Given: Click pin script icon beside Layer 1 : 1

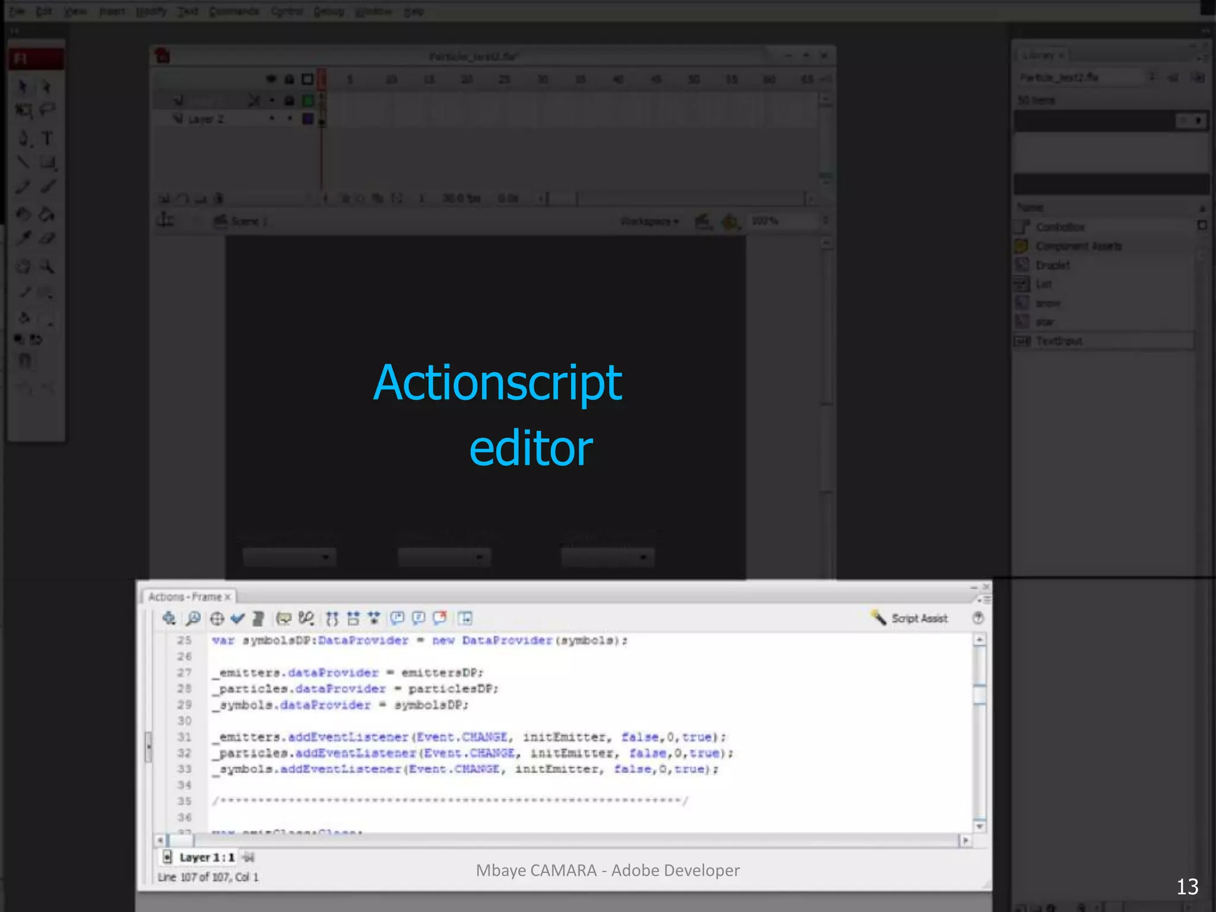Looking at the screenshot, I should tap(249, 857).
